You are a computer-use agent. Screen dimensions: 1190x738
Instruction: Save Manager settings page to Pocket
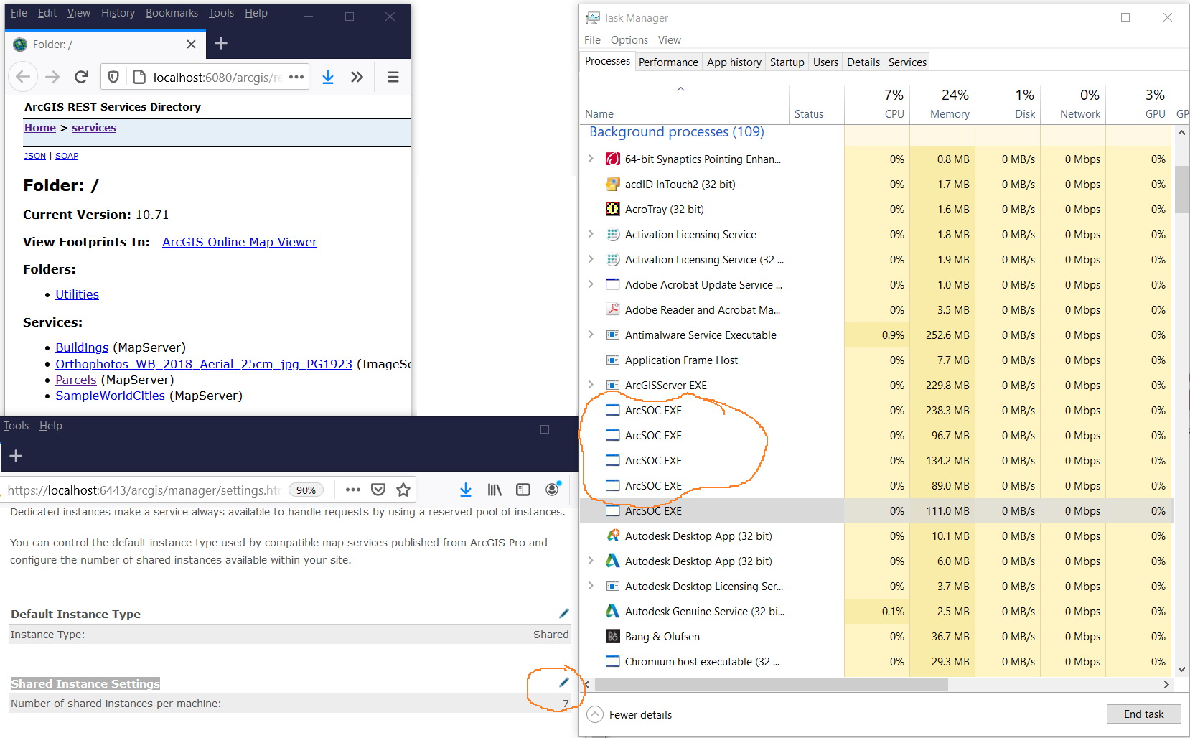point(378,490)
